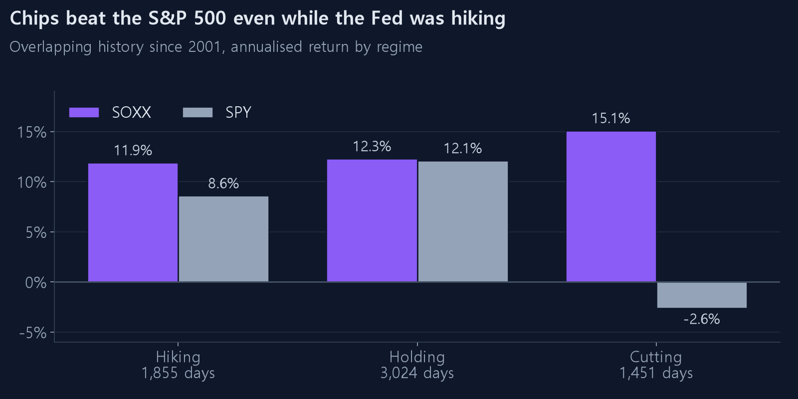Click the purple SOXX legend swatch
Screen dimensions: 798x399
(x=84, y=113)
